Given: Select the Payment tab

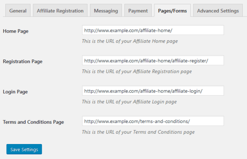Looking at the screenshot, I should tap(138, 11).
